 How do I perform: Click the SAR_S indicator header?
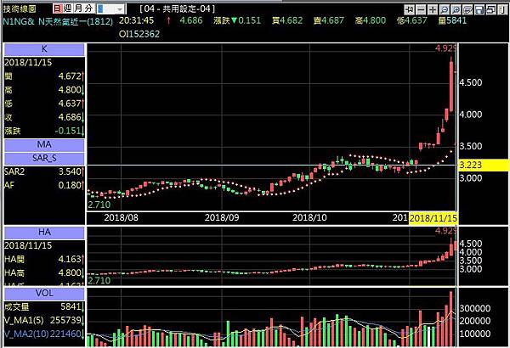pos(44,159)
